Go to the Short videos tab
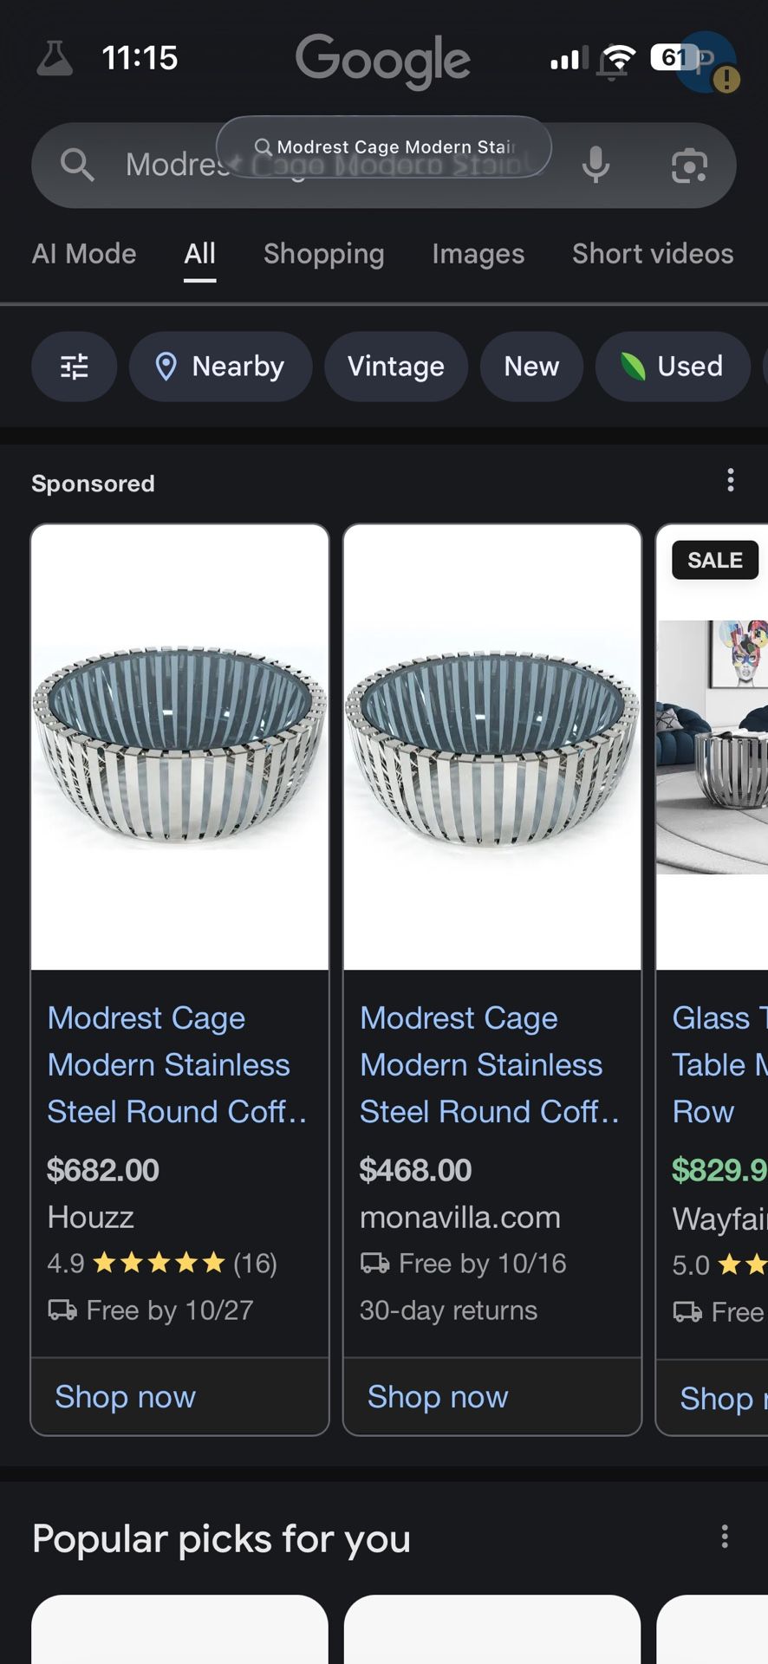Screen dimensions: 768x1664 pos(652,254)
